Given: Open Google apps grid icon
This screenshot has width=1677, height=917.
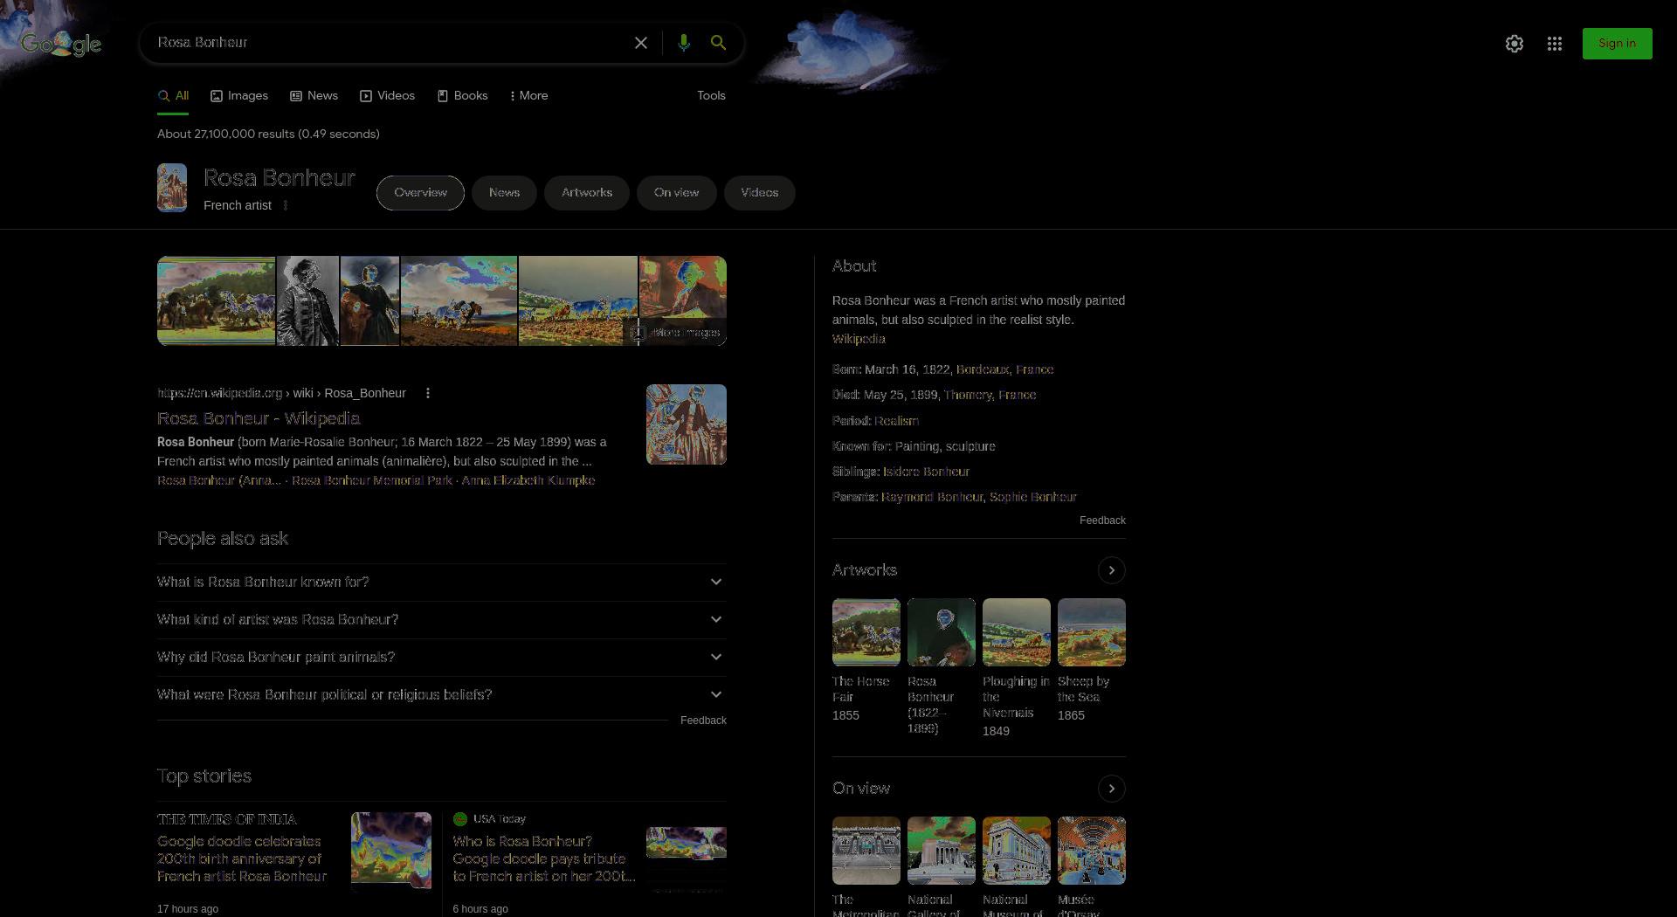Looking at the screenshot, I should pos(1555,44).
